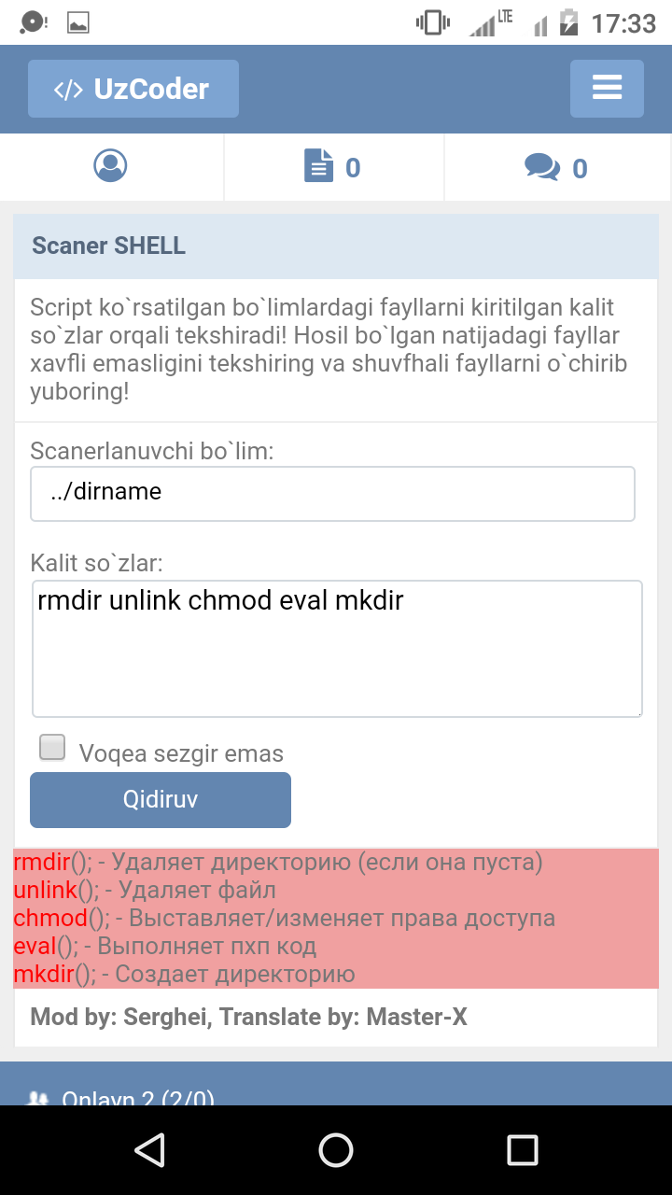Tap the image notification icon in status bar
This screenshot has width=672, height=1195.
click(x=78, y=22)
